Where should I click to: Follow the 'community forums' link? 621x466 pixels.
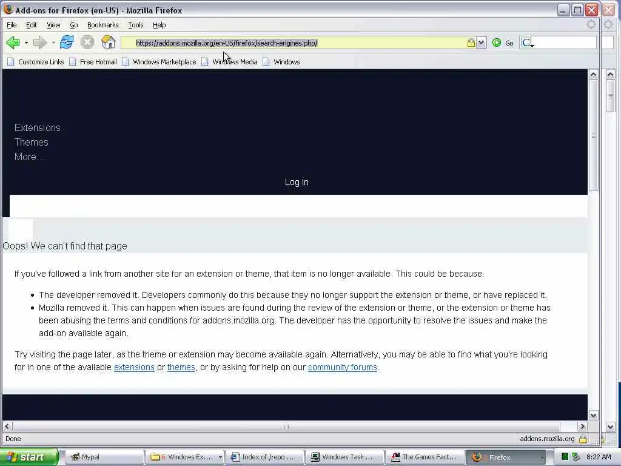tap(343, 367)
